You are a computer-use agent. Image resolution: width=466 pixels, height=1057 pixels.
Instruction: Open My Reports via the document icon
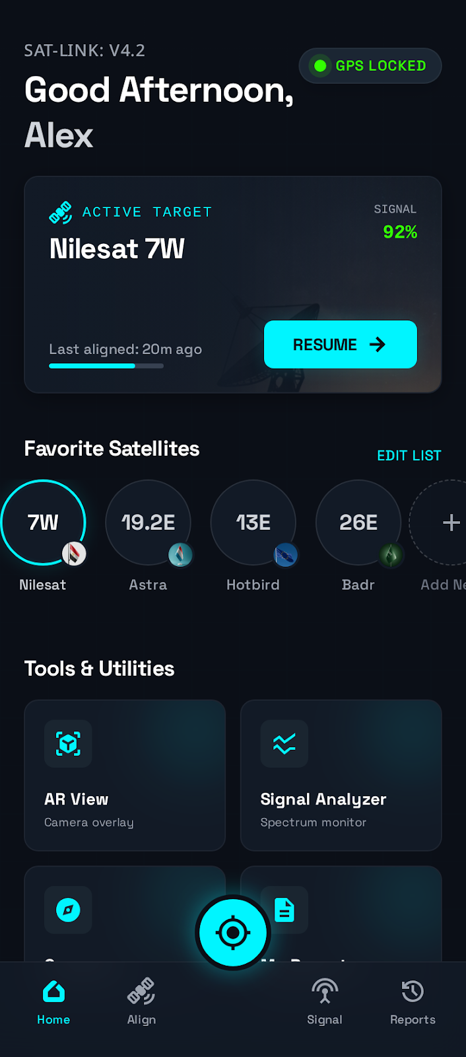coord(284,910)
